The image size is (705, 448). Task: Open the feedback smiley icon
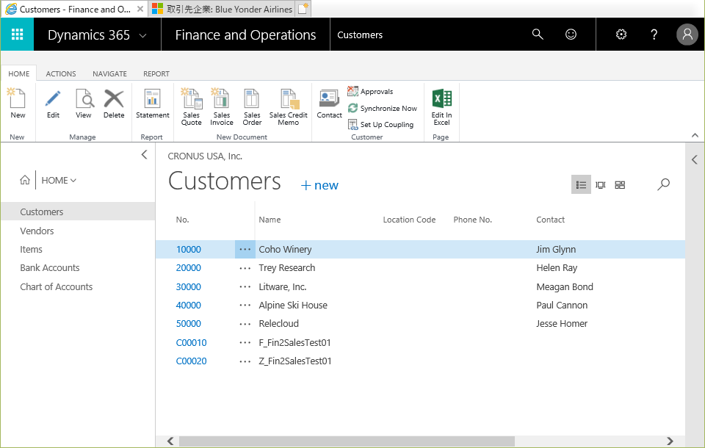click(571, 35)
